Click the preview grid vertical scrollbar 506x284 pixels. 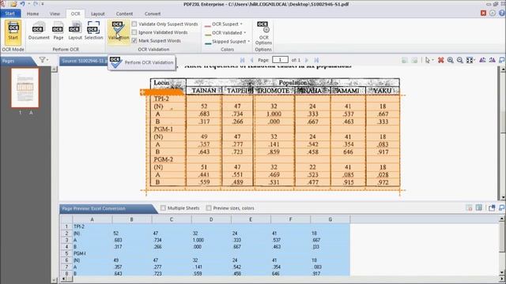[502, 246]
